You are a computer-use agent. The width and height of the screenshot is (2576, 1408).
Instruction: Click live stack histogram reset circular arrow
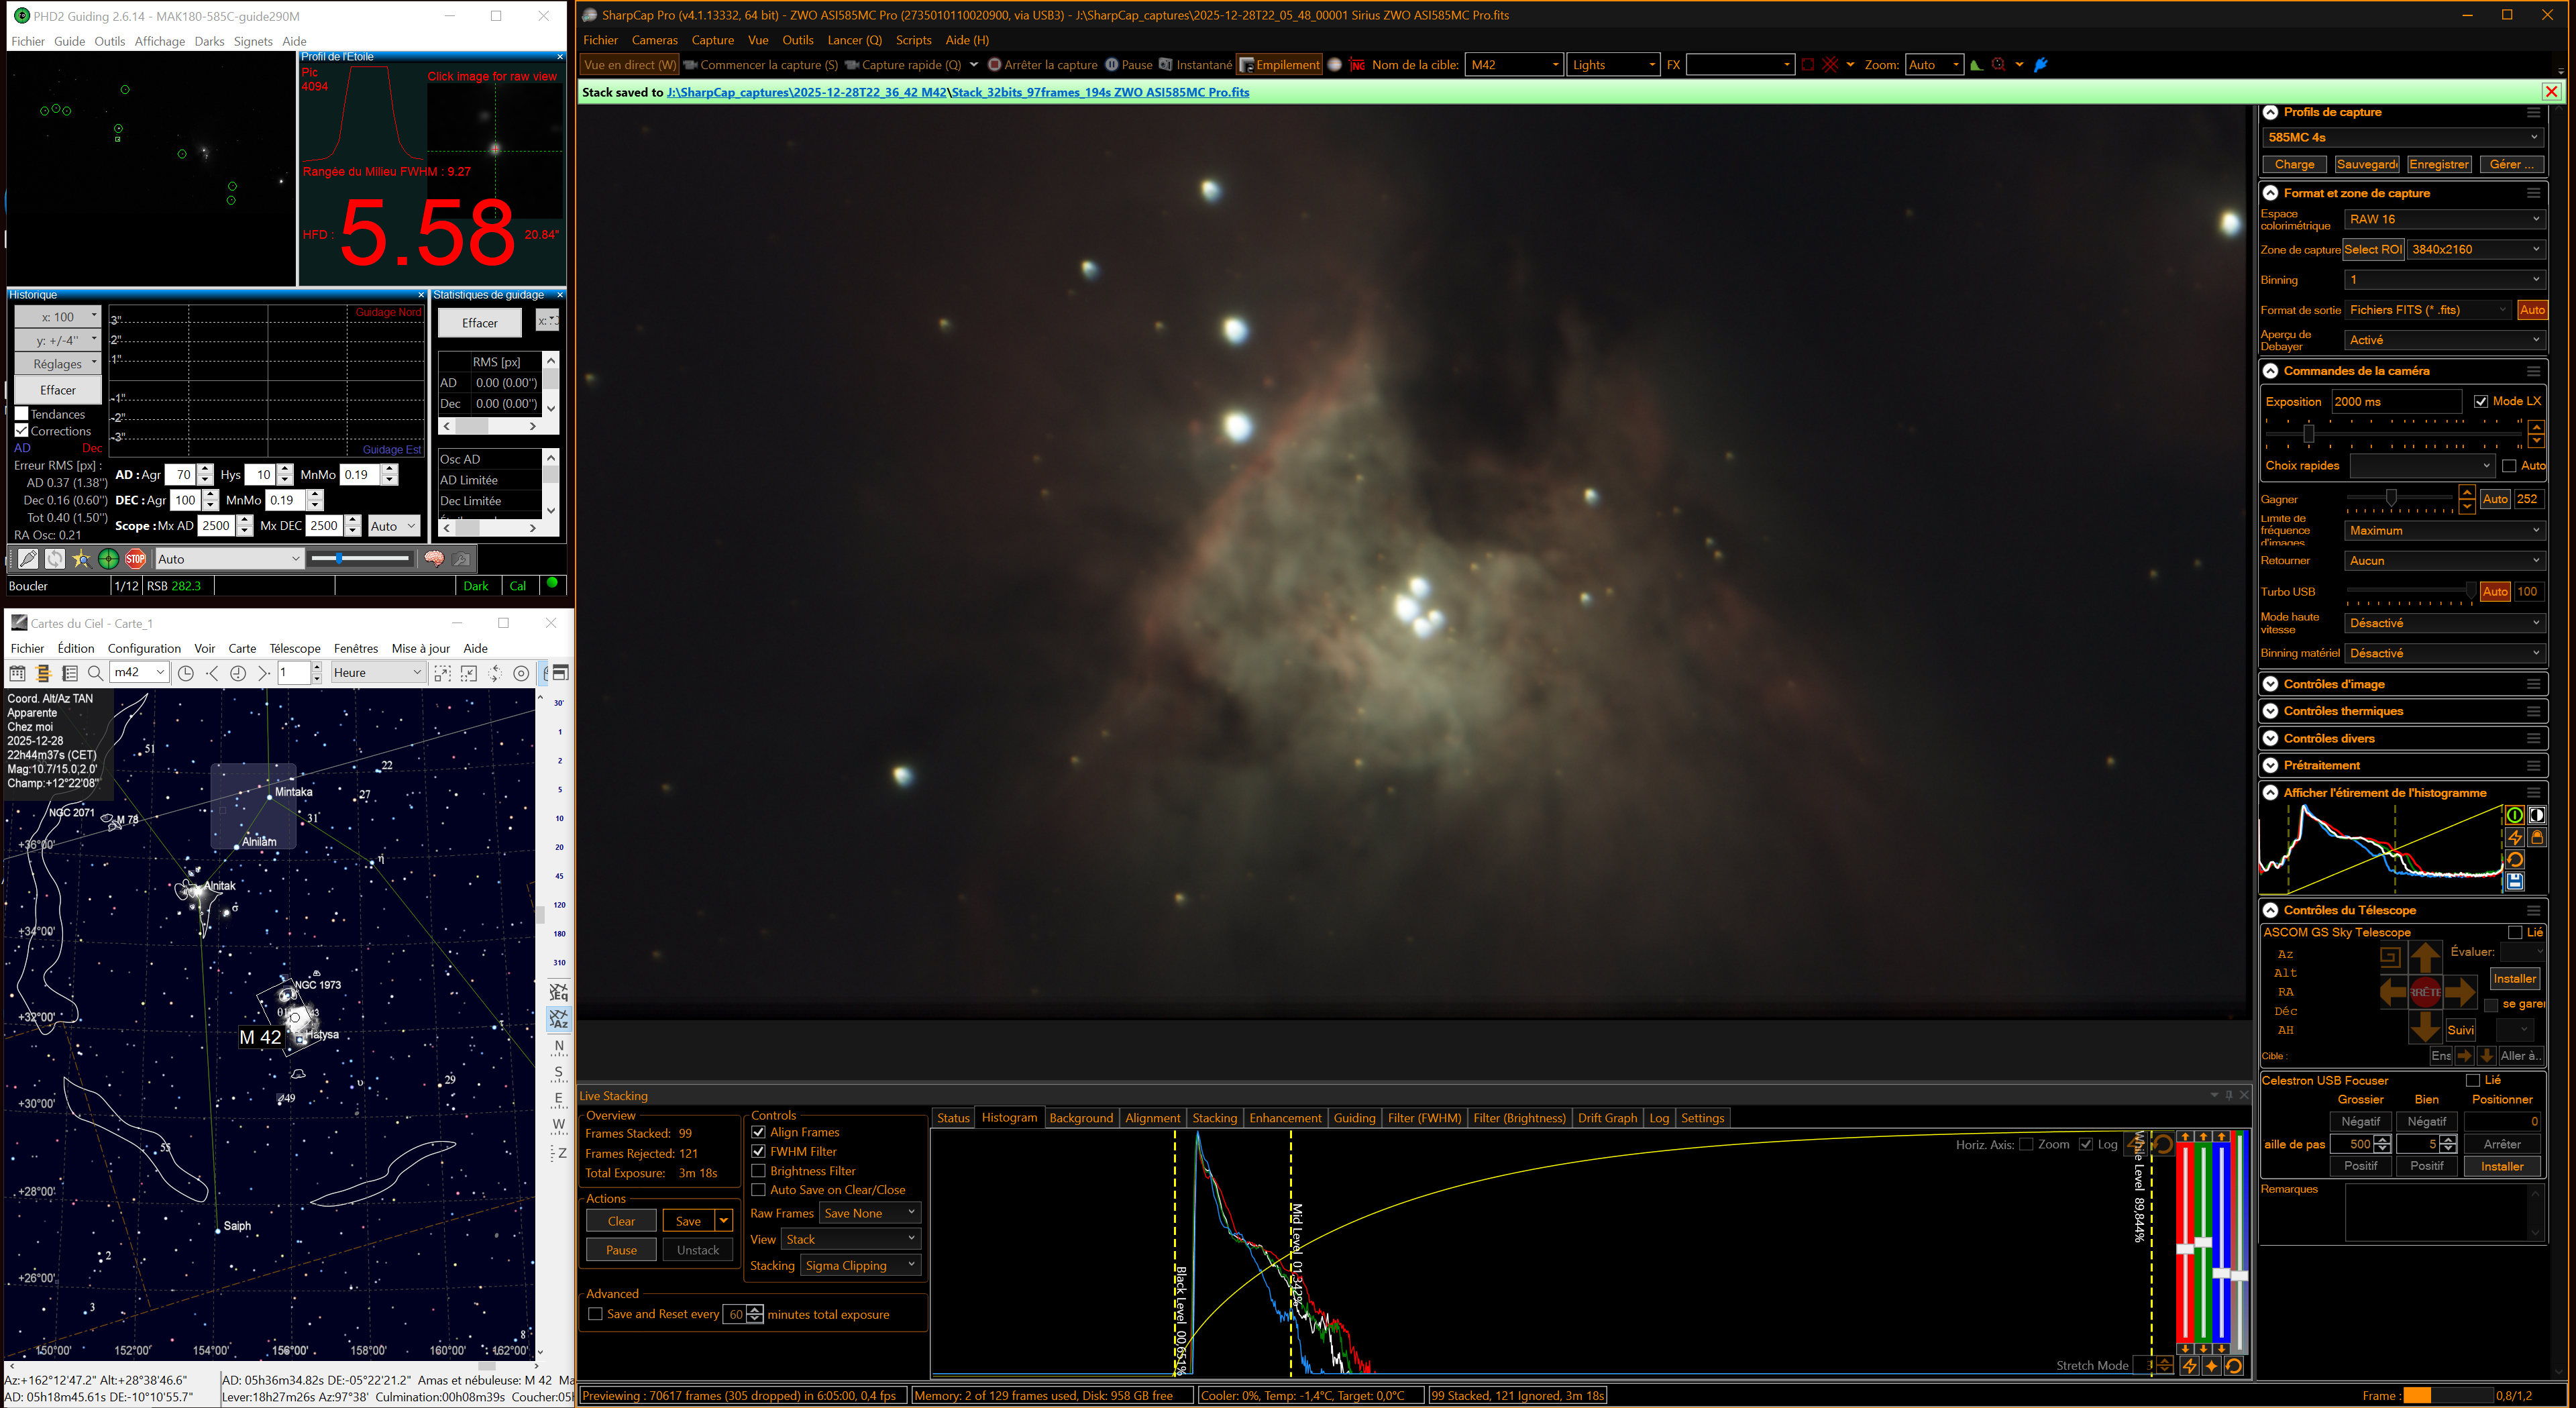coord(2233,1365)
